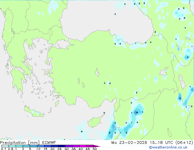Click the legend value '20'
This screenshot has height=150, width=194.
52,149
